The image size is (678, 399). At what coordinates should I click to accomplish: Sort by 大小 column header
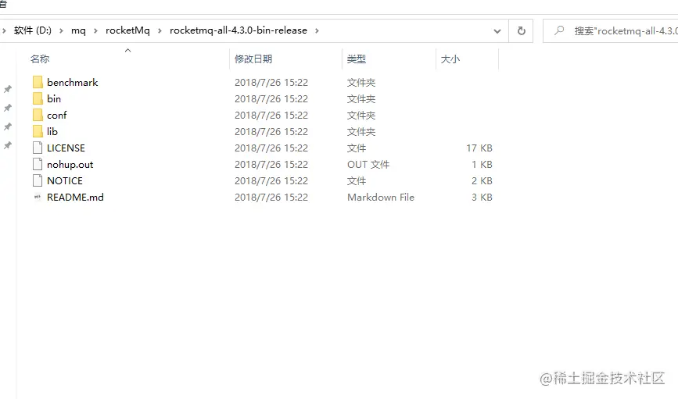[450, 59]
